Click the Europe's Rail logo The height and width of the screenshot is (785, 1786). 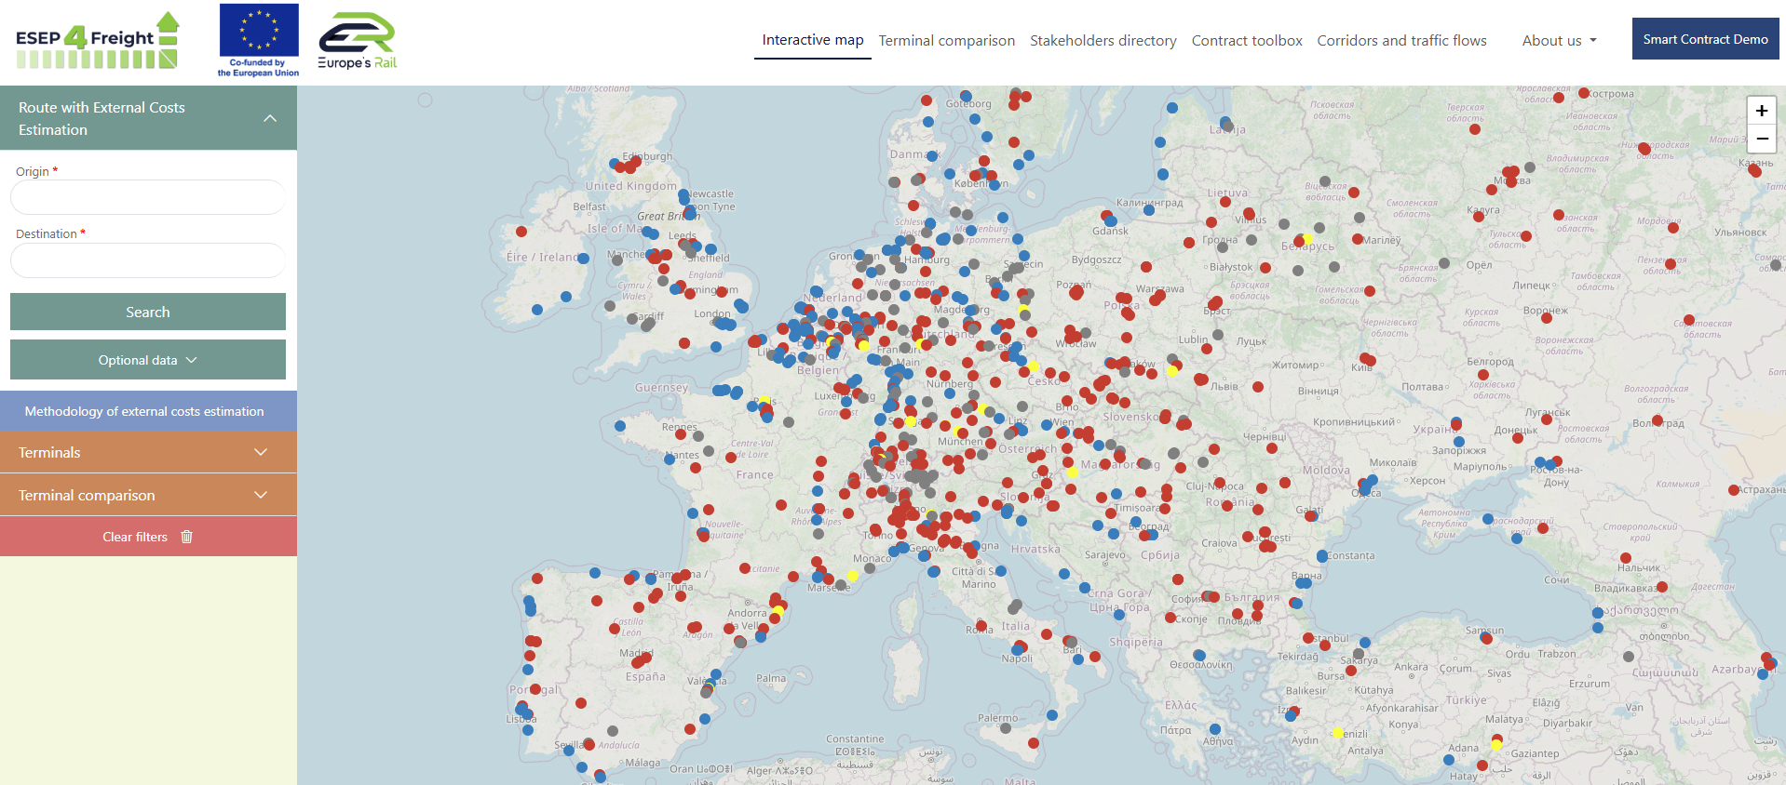click(x=358, y=41)
